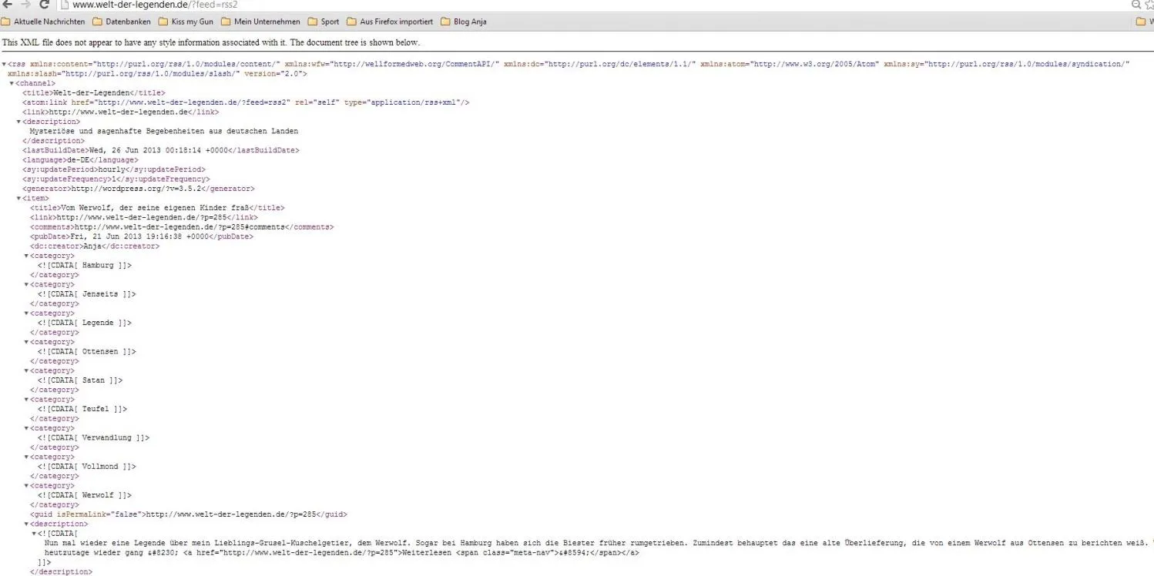Collapse the channel description node above Mysteriöse text
Screen dimensions: 1154x576
click(19, 122)
